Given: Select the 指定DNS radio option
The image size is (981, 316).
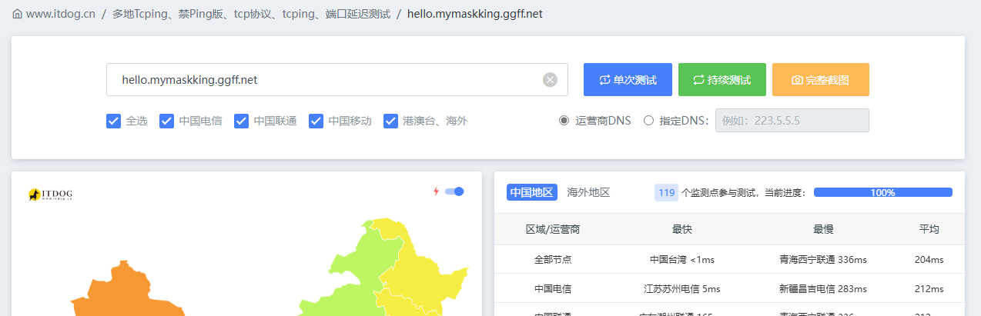Looking at the screenshot, I should coord(648,121).
